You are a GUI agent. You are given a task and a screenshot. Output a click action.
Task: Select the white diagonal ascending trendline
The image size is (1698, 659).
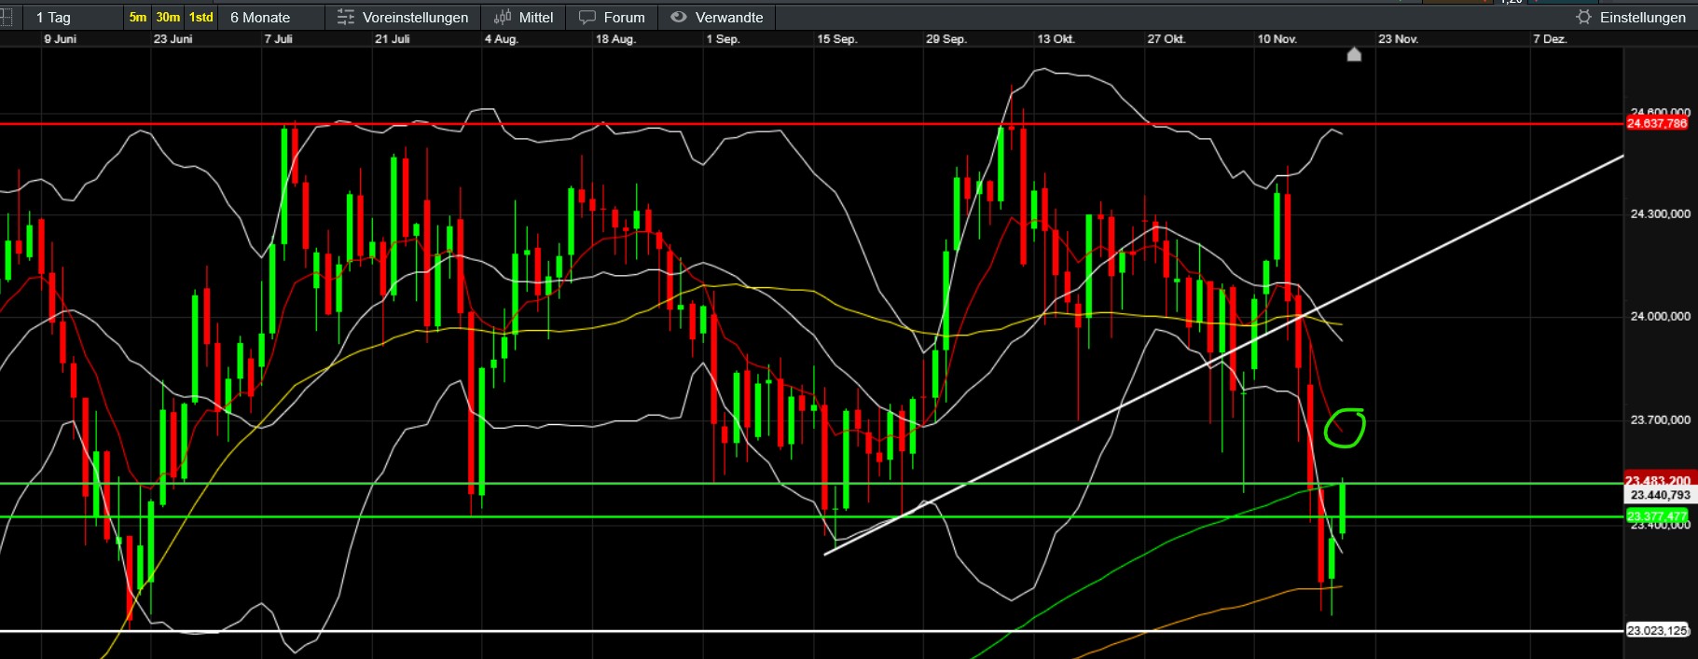[x=1119, y=408]
